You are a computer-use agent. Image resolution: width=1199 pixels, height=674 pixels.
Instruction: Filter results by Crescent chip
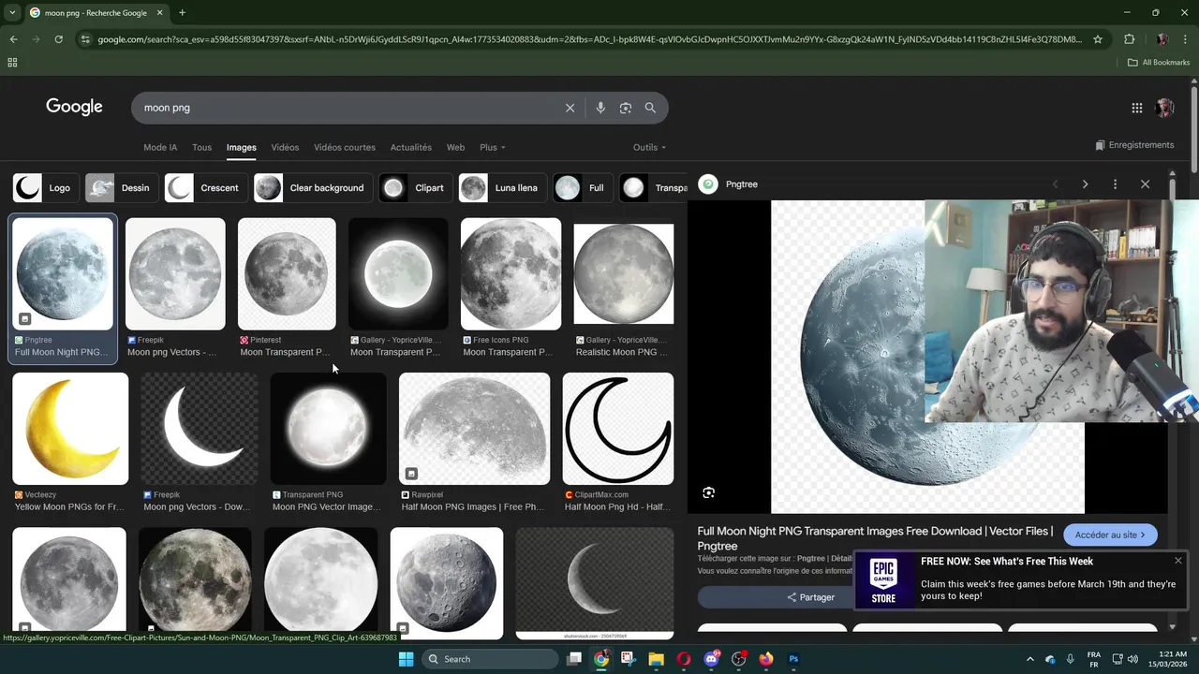[x=204, y=188]
